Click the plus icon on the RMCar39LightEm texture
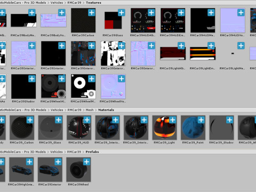Image resolution: width=256 pixels, height=192 pixels. coord(211,46)
